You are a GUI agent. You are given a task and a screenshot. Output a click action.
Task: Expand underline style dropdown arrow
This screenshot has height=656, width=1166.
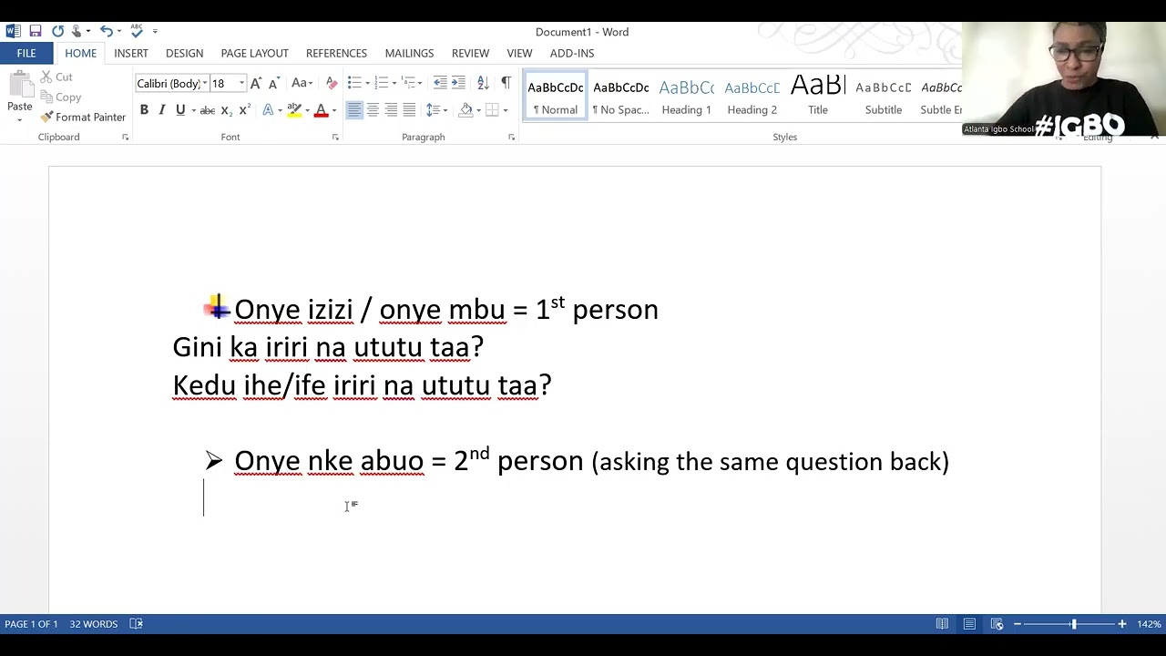(x=193, y=110)
